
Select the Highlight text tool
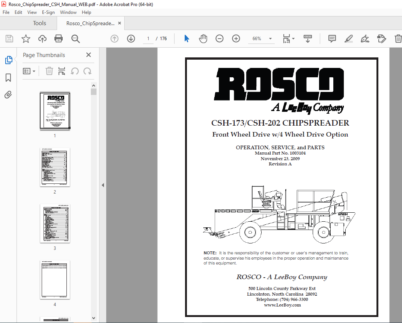[348, 39]
